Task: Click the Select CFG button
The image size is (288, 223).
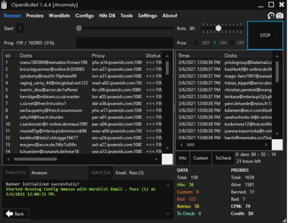Action: click(16, 172)
